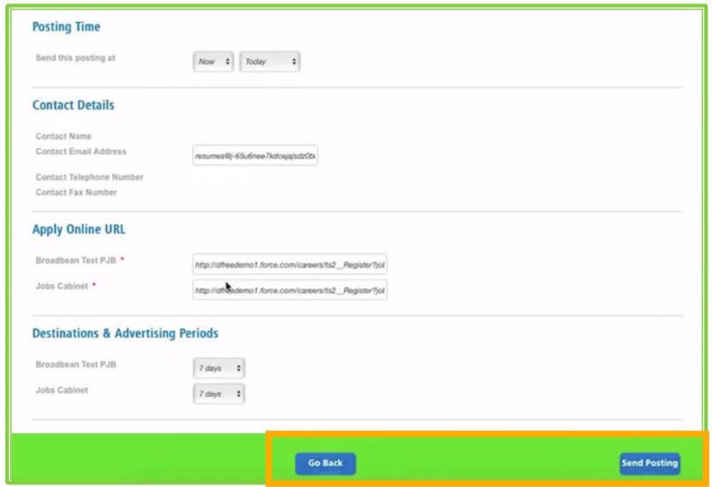
Task: Click the 'Apply Online URL' heading
Action: (x=79, y=229)
